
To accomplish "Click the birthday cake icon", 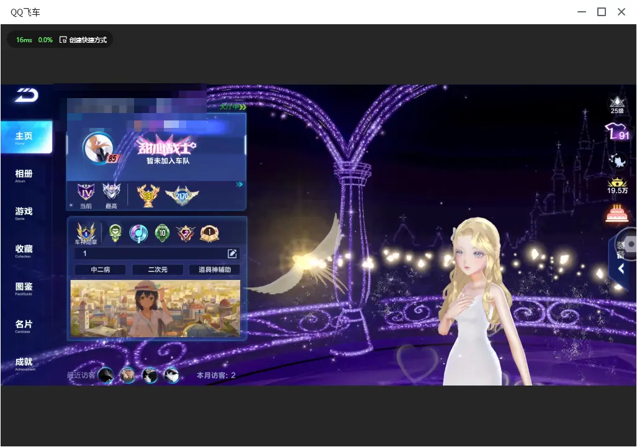I will pos(617,213).
